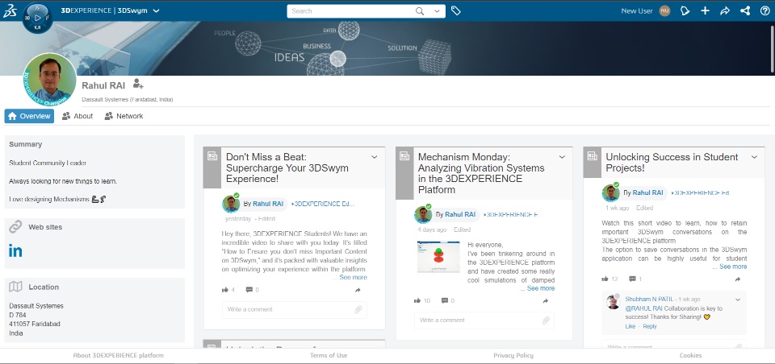Click the magnifier search icon
Screen dimensions: 775x364
(420, 10)
